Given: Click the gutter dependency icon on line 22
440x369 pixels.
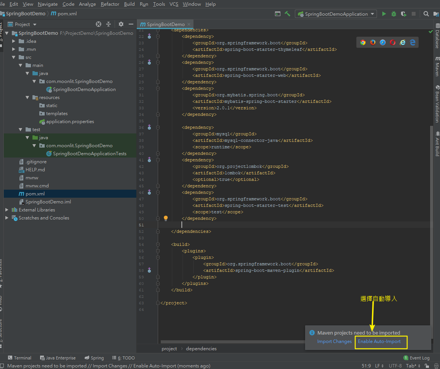Looking at the screenshot, I should click(149, 37).
